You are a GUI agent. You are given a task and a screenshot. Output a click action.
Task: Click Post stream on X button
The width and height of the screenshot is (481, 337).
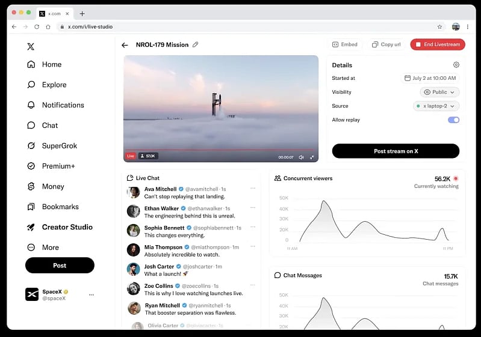[x=396, y=151]
